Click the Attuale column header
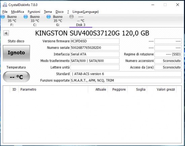Screen dimensions: 185x146 98,89
